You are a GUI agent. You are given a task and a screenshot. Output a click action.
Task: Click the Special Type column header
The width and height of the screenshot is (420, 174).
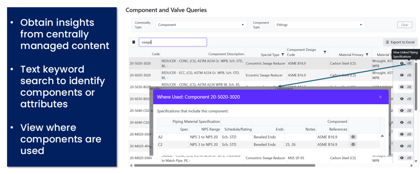(270, 55)
